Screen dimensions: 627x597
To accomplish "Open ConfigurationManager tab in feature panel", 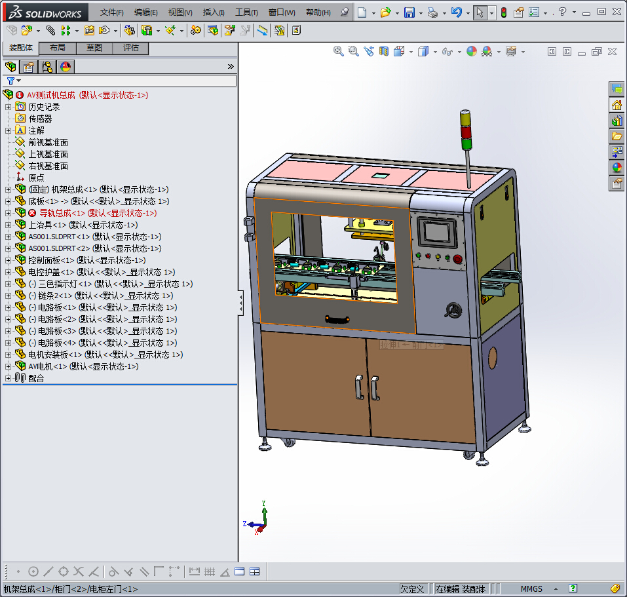I will click(47, 66).
